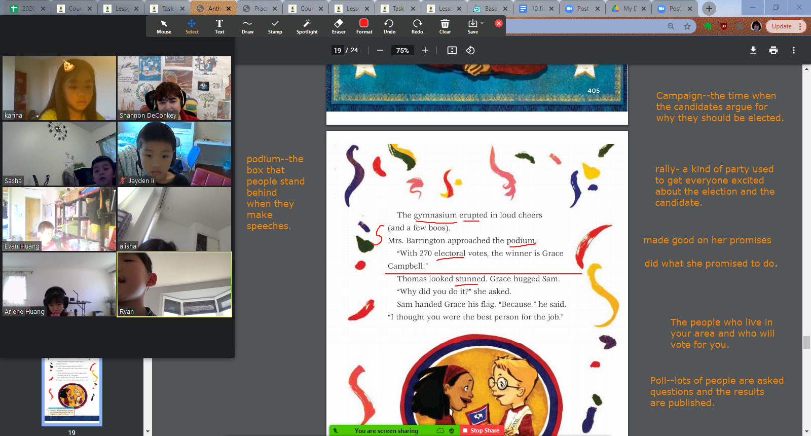Edit the PDF page number field
Viewport: 811px width, 436px height.
tap(338, 50)
